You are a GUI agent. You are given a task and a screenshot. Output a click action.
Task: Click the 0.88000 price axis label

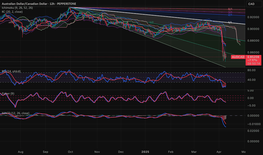pos(253,41)
